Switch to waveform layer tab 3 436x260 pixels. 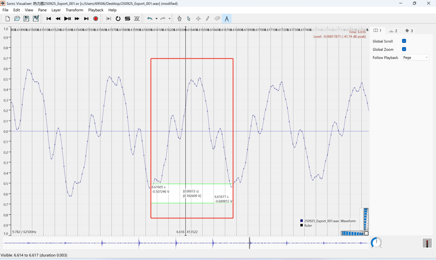pos(409,31)
